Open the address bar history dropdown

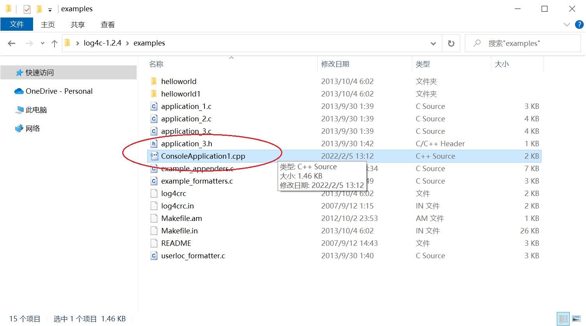(433, 43)
